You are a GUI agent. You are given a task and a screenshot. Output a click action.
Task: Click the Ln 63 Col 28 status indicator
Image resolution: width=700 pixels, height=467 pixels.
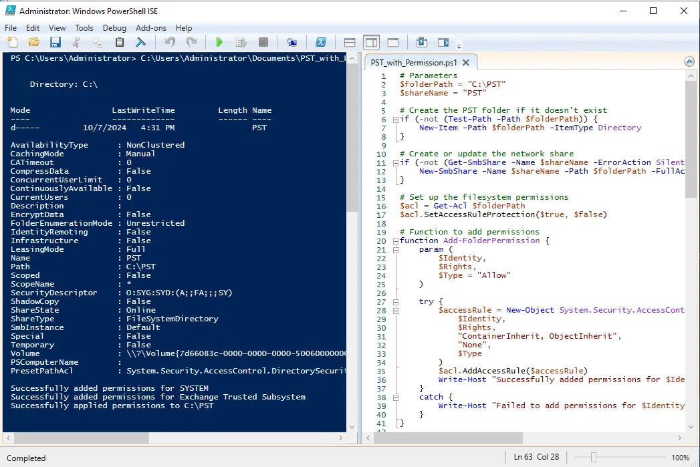(x=536, y=457)
